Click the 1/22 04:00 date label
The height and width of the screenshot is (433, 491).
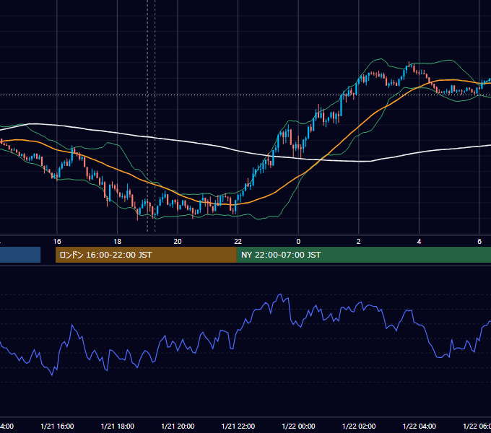pyautogui.click(x=420, y=426)
